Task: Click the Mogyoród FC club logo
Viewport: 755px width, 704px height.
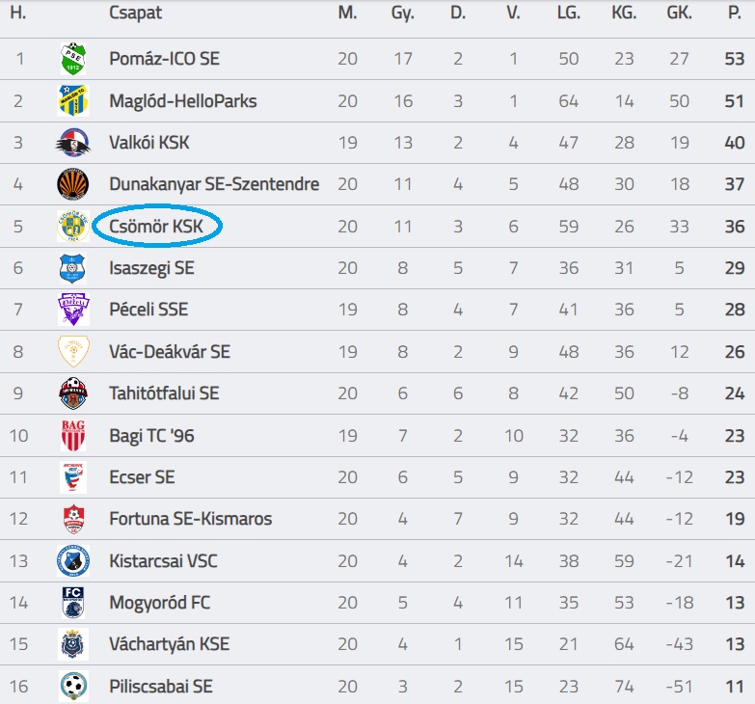Action: tap(73, 603)
